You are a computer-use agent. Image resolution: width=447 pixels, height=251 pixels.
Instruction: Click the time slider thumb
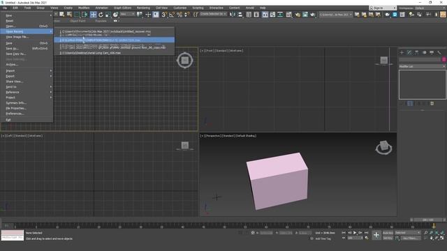tap(428, 220)
